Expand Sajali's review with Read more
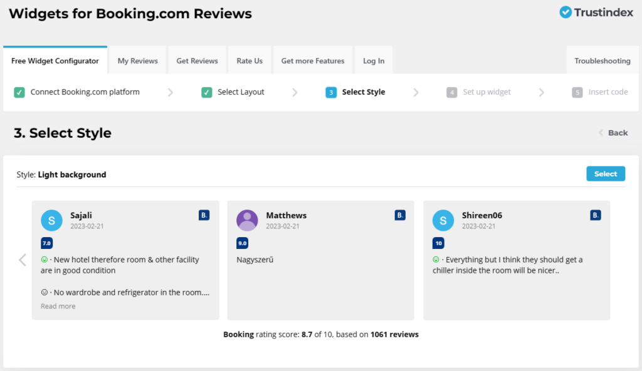The width and height of the screenshot is (642, 371). [58, 306]
